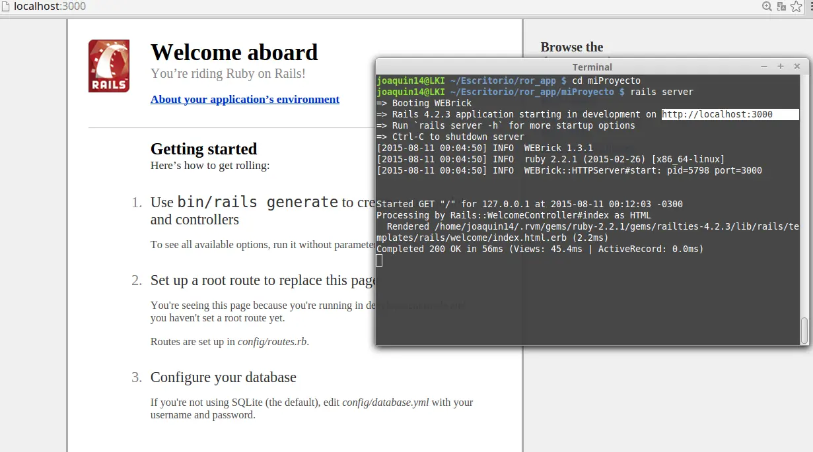Bookmark this page with the star icon

[796, 7]
